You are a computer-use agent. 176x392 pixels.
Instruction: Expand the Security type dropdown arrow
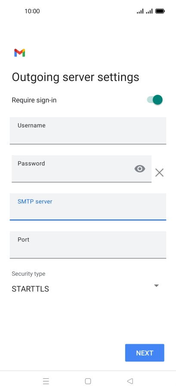[x=156, y=286]
